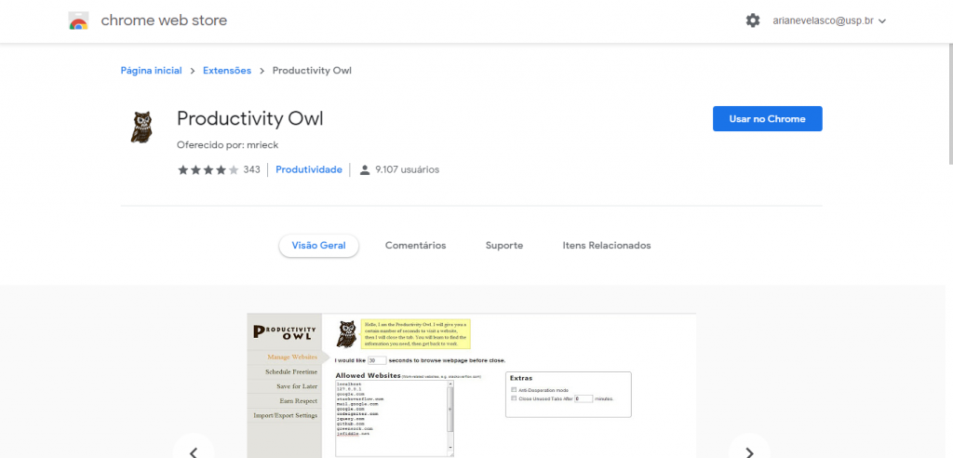Open the Itens Relacionados tab
The height and width of the screenshot is (458, 953).
[607, 246]
